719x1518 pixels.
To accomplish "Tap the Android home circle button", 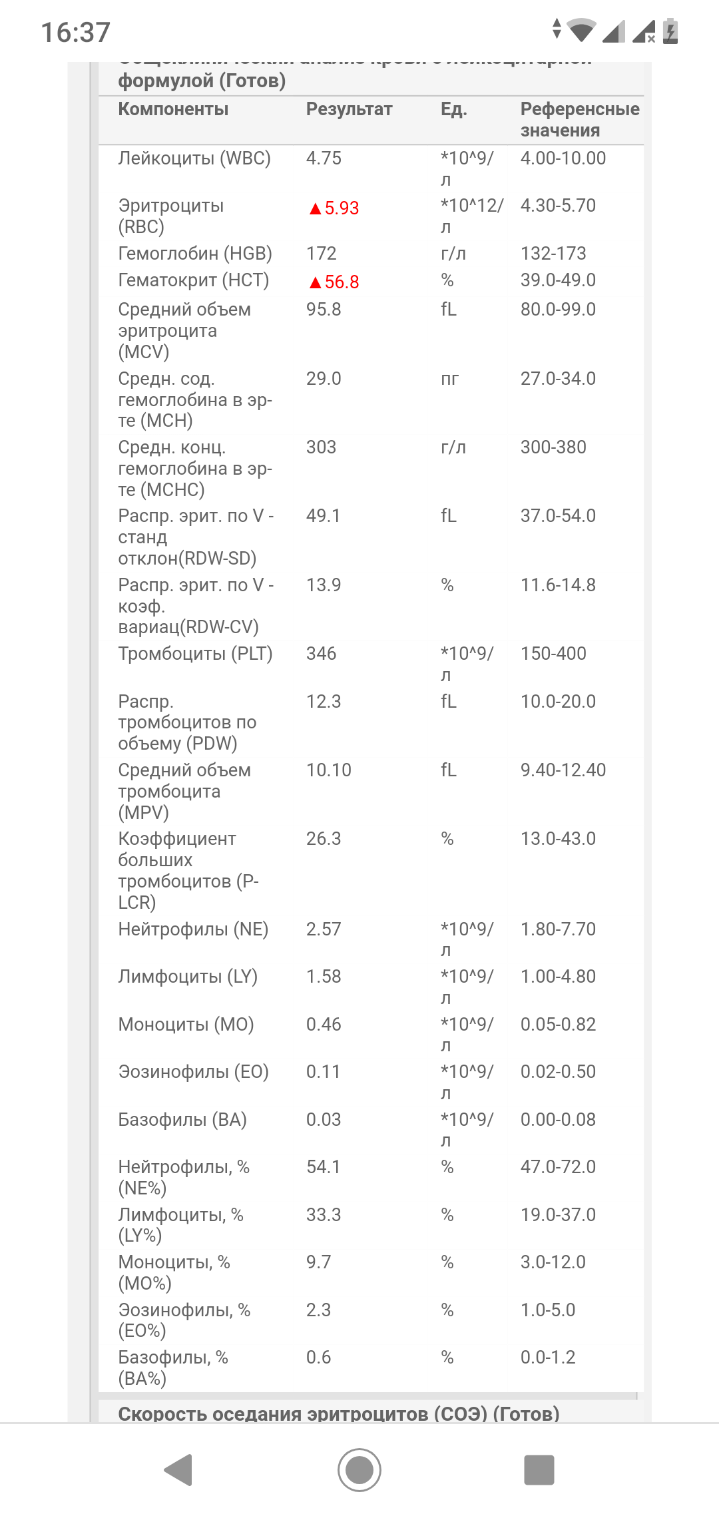I will click(359, 1469).
